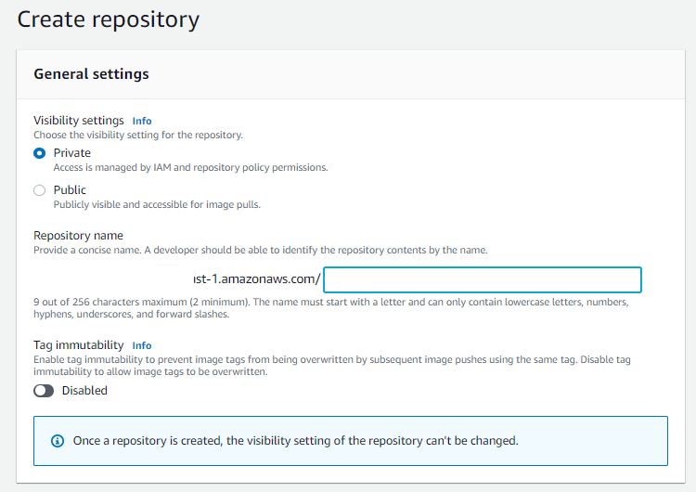Click the 256 characters maximum hint text

pos(331,302)
